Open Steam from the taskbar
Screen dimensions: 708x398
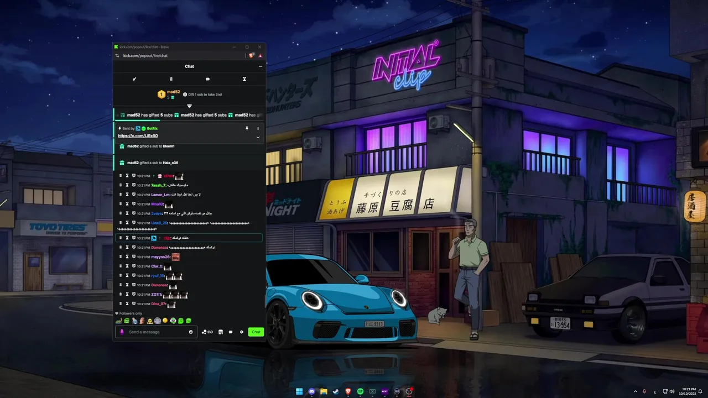coord(336,391)
